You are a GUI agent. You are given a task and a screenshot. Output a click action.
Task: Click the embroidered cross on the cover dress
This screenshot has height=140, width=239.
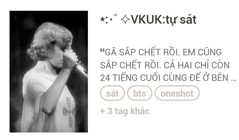[69, 112]
